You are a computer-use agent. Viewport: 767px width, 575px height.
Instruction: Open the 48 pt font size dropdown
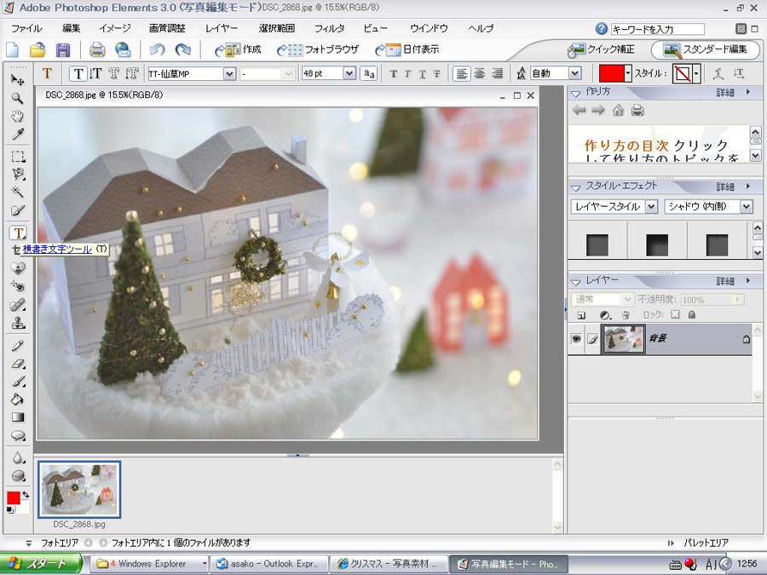pyautogui.click(x=349, y=74)
